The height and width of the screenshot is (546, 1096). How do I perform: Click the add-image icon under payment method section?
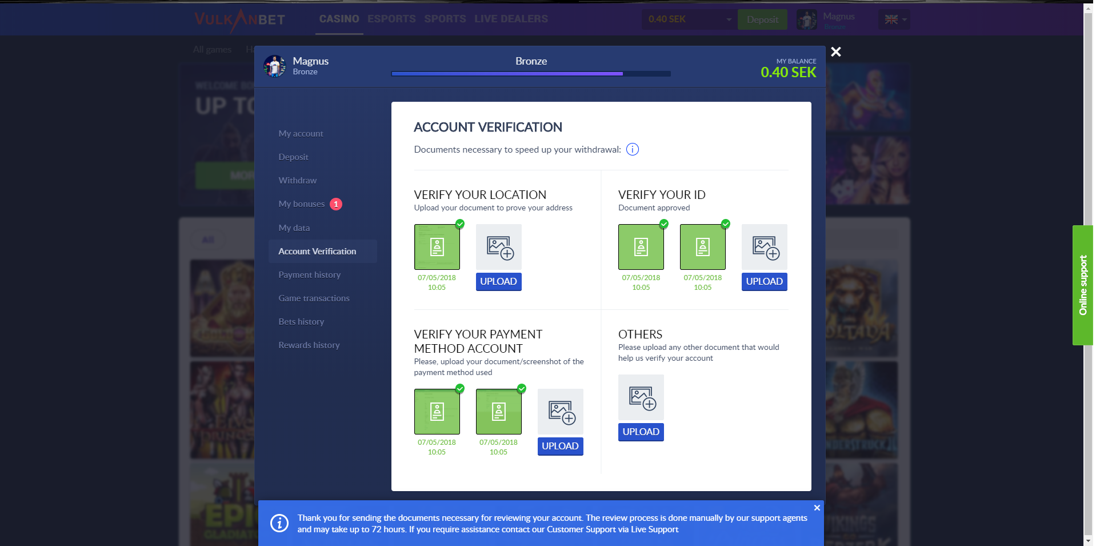click(561, 412)
